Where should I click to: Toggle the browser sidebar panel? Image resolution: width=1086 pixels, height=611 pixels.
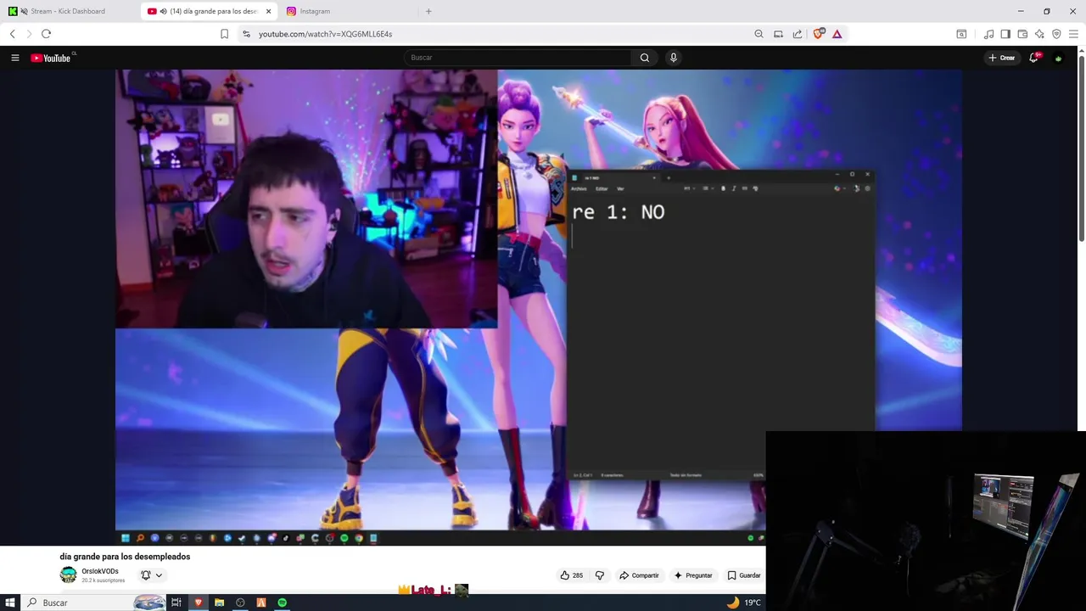pyautogui.click(x=1005, y=34)
